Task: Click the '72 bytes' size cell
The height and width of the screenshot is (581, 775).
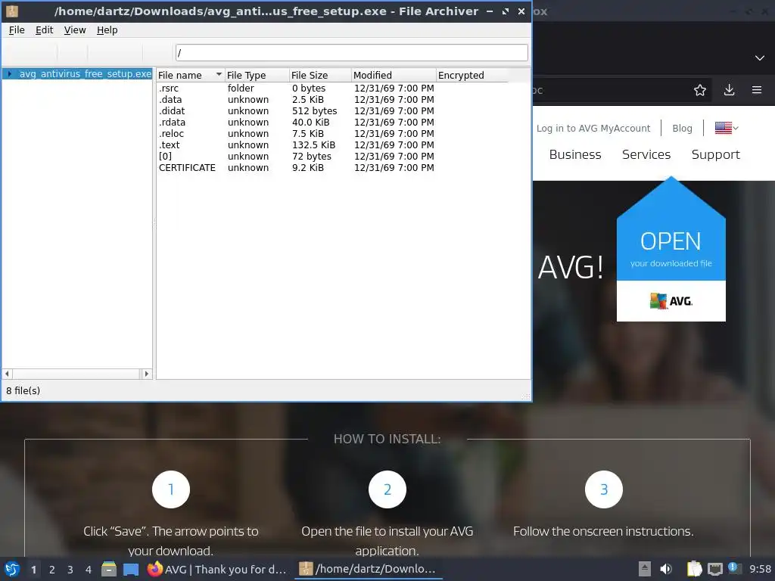Action: point(311,156)
